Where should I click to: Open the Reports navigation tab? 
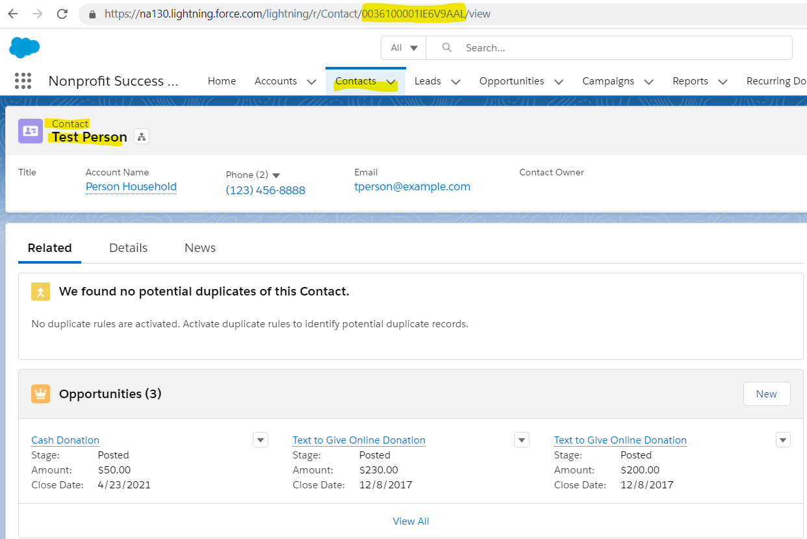click(690, 81)
